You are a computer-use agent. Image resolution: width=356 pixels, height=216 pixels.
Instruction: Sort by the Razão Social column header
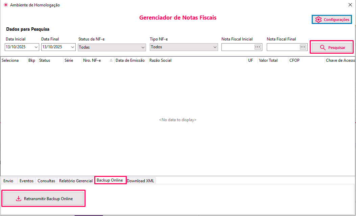click(160, 61)
